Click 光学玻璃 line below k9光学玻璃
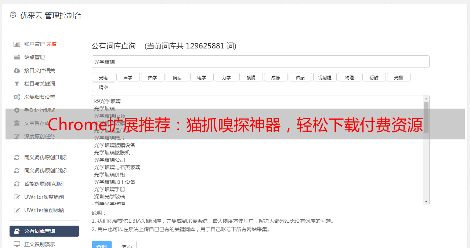Screen dimensions: 470x248 [x=104, y=109]
